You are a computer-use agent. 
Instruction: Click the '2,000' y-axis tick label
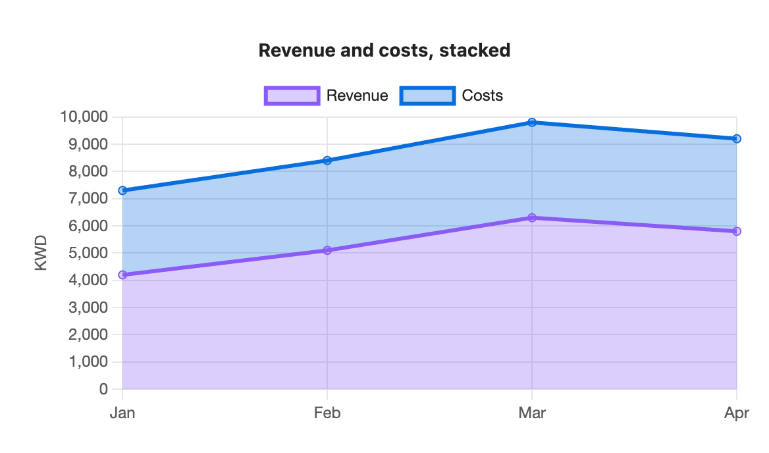click(88, 334)
